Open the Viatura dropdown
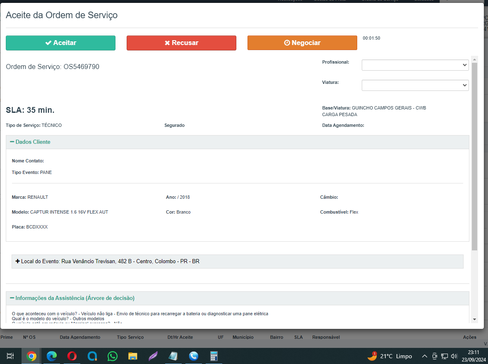488x364 pixels. point(415,85)
